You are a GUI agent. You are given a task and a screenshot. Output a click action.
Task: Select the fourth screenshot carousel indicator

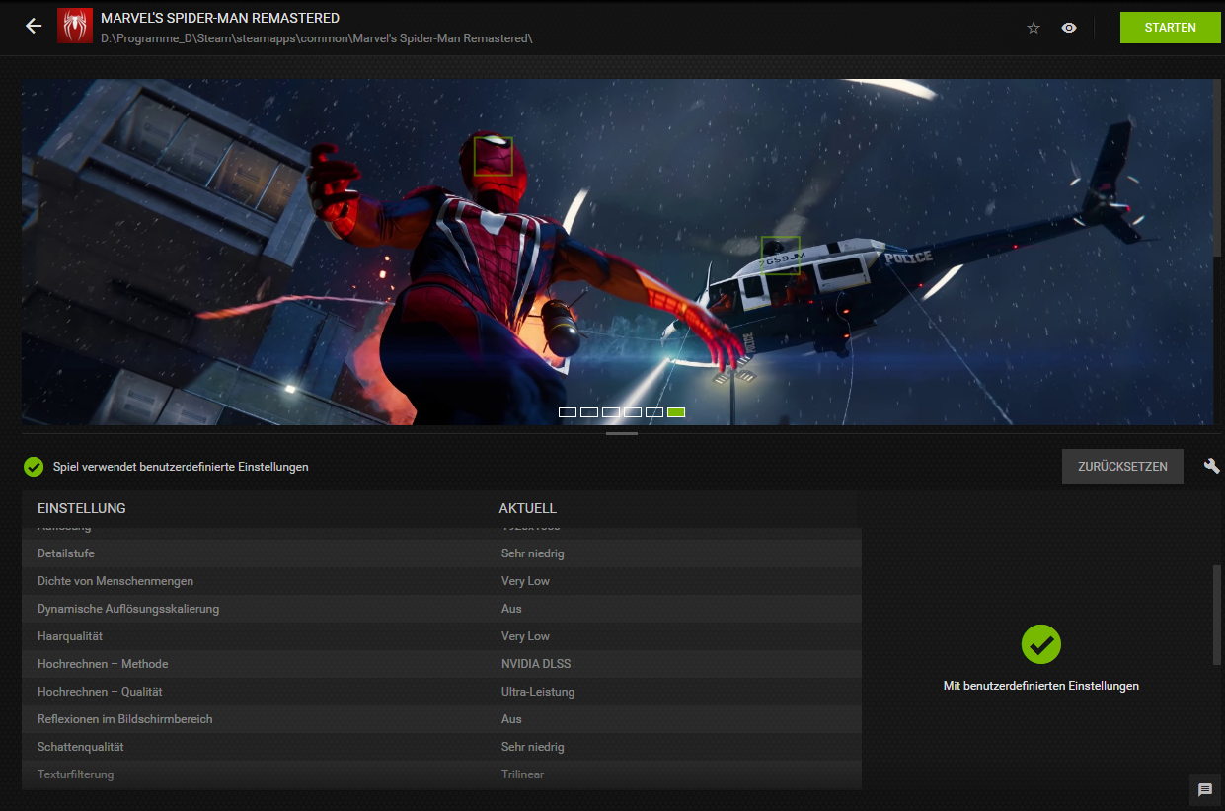click(x=633, y=412)
